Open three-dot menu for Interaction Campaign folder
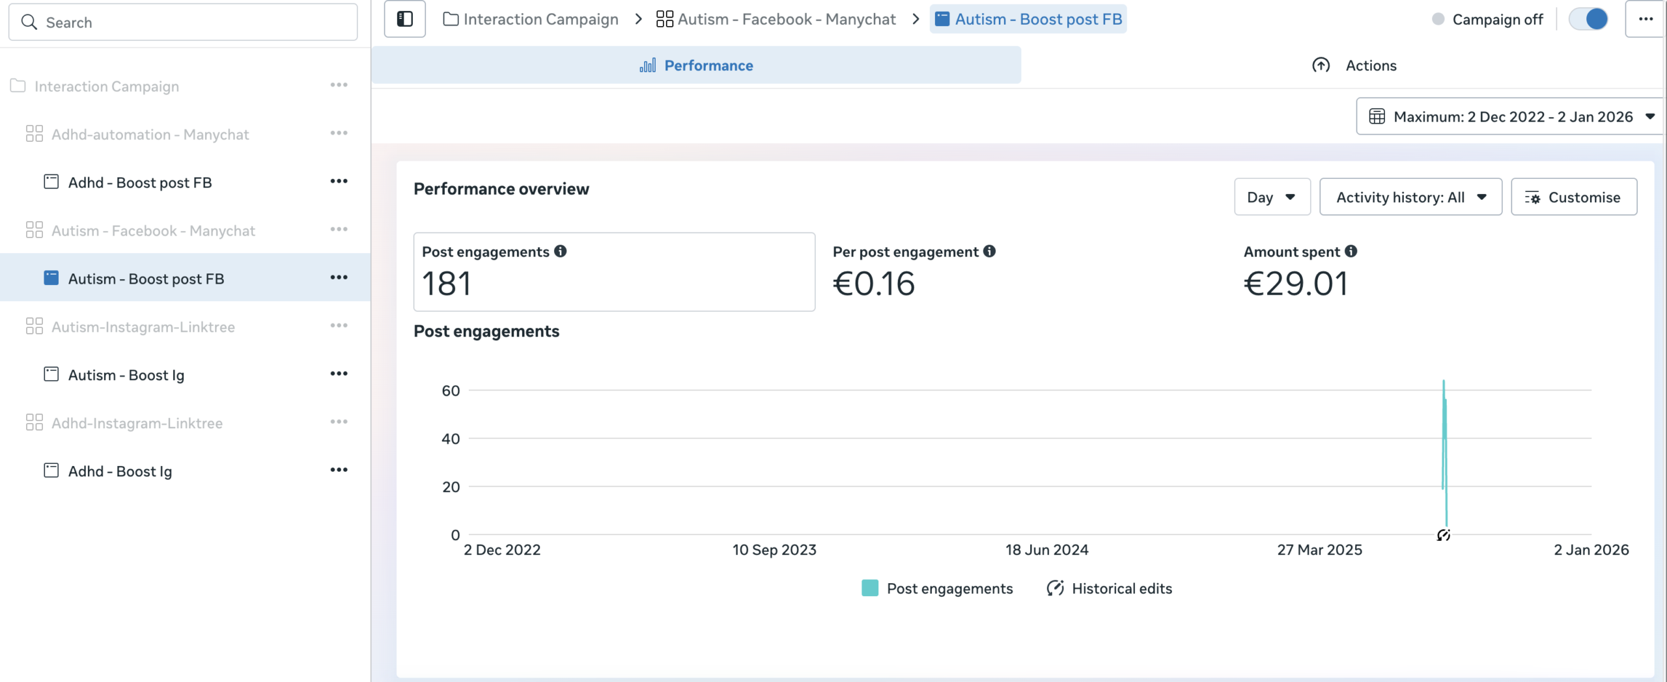 click(339, 85)
